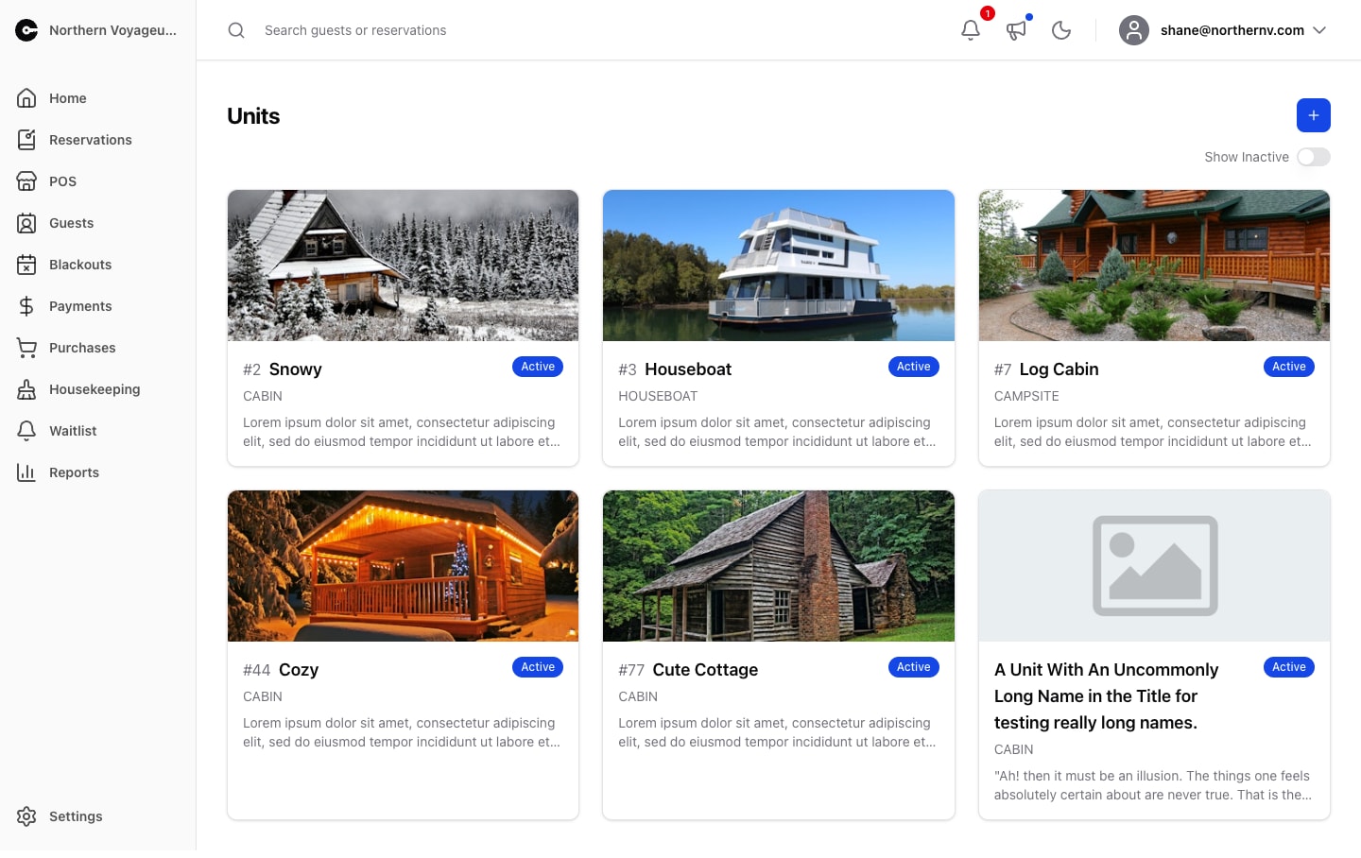Open notifications bell with red badge
This screenshot has height=858, width=1361.
pos(971,30)
